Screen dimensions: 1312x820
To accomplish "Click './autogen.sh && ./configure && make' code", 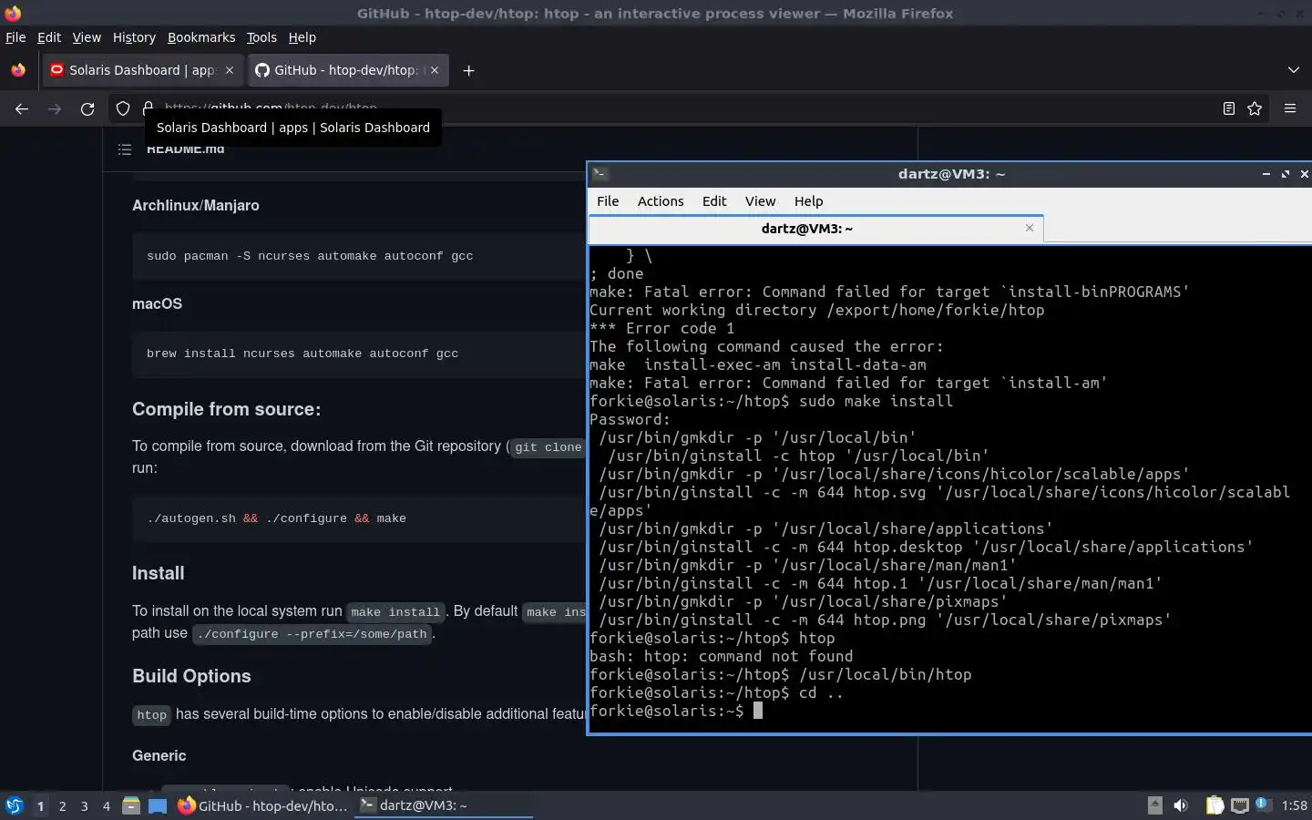I will tap(276, 518).
